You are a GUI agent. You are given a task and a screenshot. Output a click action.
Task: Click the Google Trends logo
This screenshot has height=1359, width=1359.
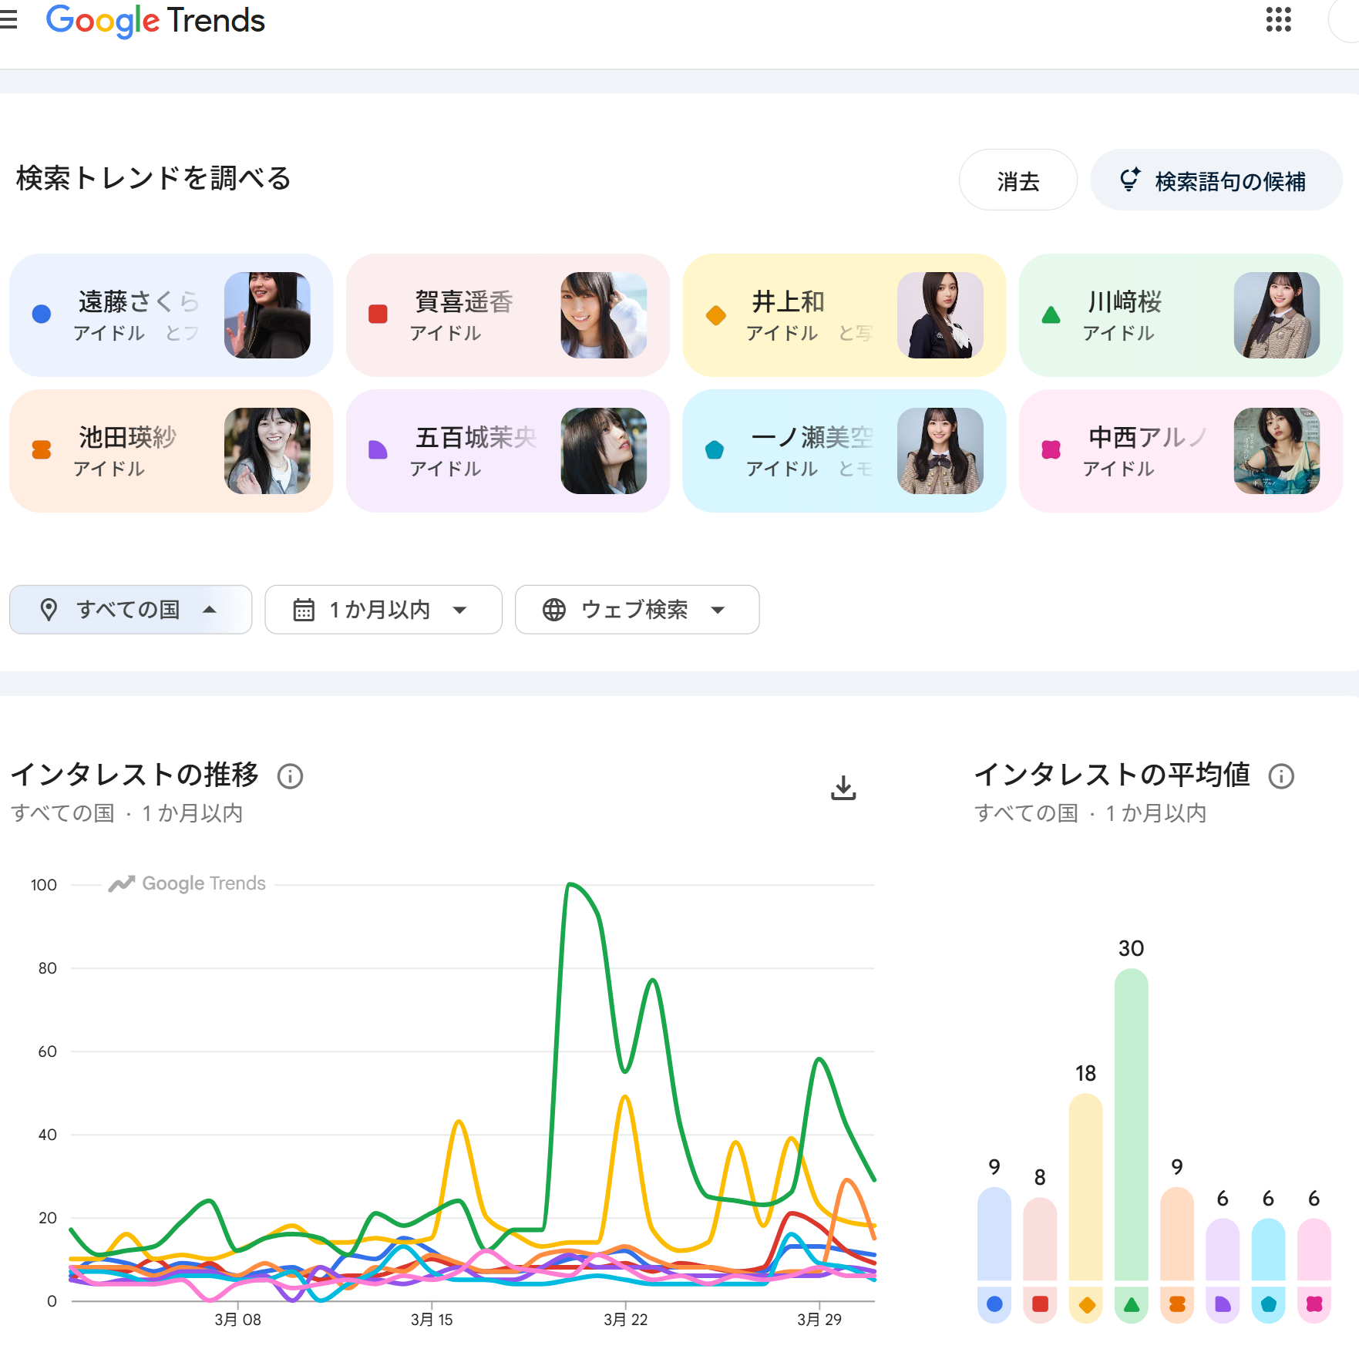(156, 21)
